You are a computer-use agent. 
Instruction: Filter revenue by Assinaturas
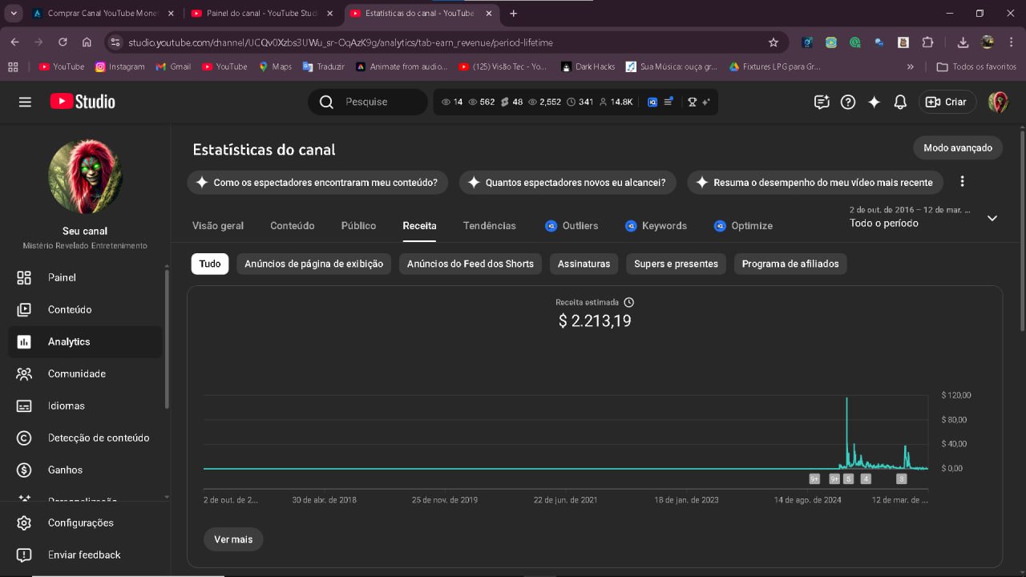(x=584, y=264)
